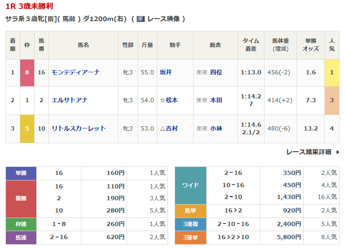This screenshot has height=248, width=345.
Task: Open horse モンテディアーナ page
Action: tap(75, 72)
